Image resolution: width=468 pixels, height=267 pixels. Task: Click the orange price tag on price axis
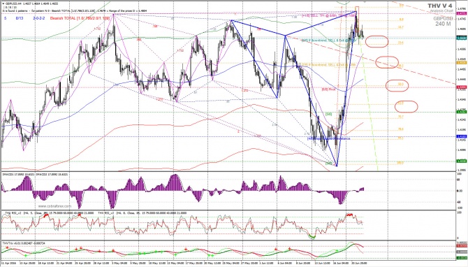point(462,63)
